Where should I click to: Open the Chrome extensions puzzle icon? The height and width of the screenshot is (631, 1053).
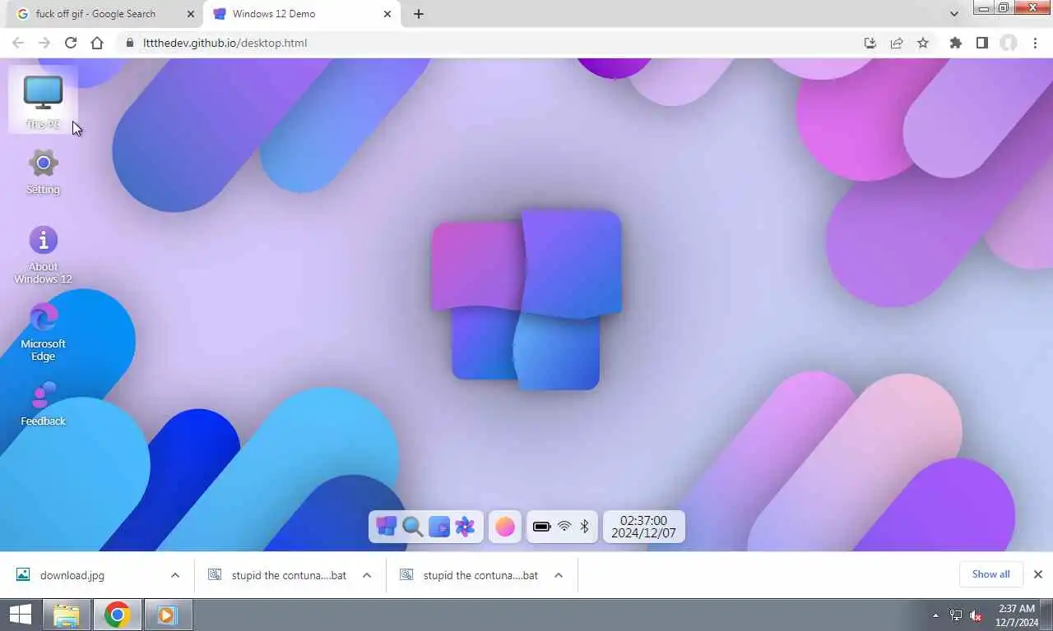click(x=955, y=43)
